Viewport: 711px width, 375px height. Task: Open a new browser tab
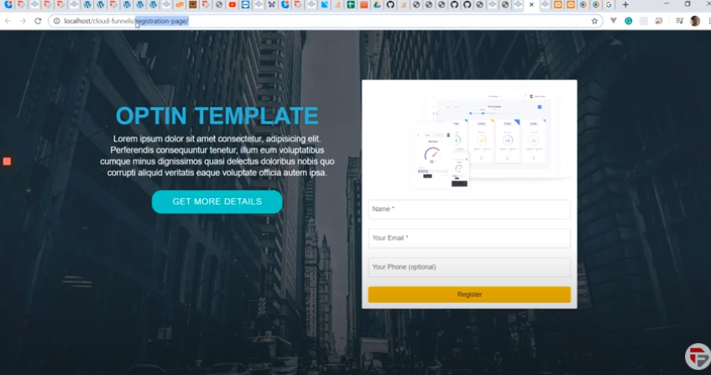click(625, 5)
